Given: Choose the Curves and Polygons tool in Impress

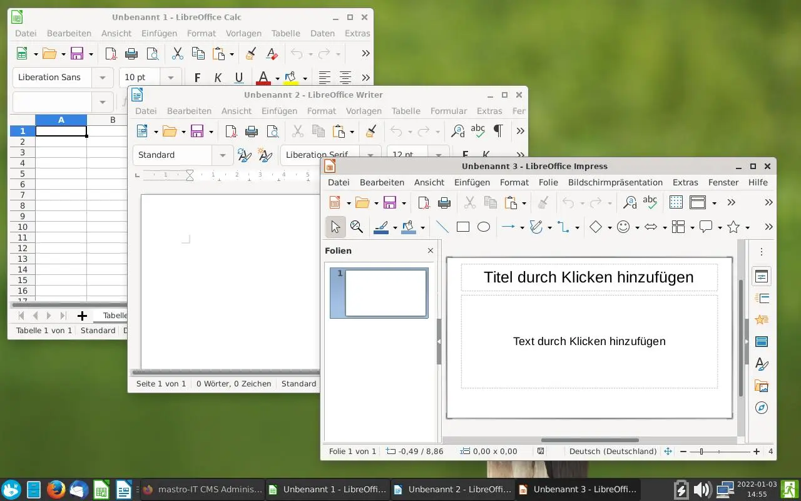Looking at the screenshot, I should (x=536, y=227).
